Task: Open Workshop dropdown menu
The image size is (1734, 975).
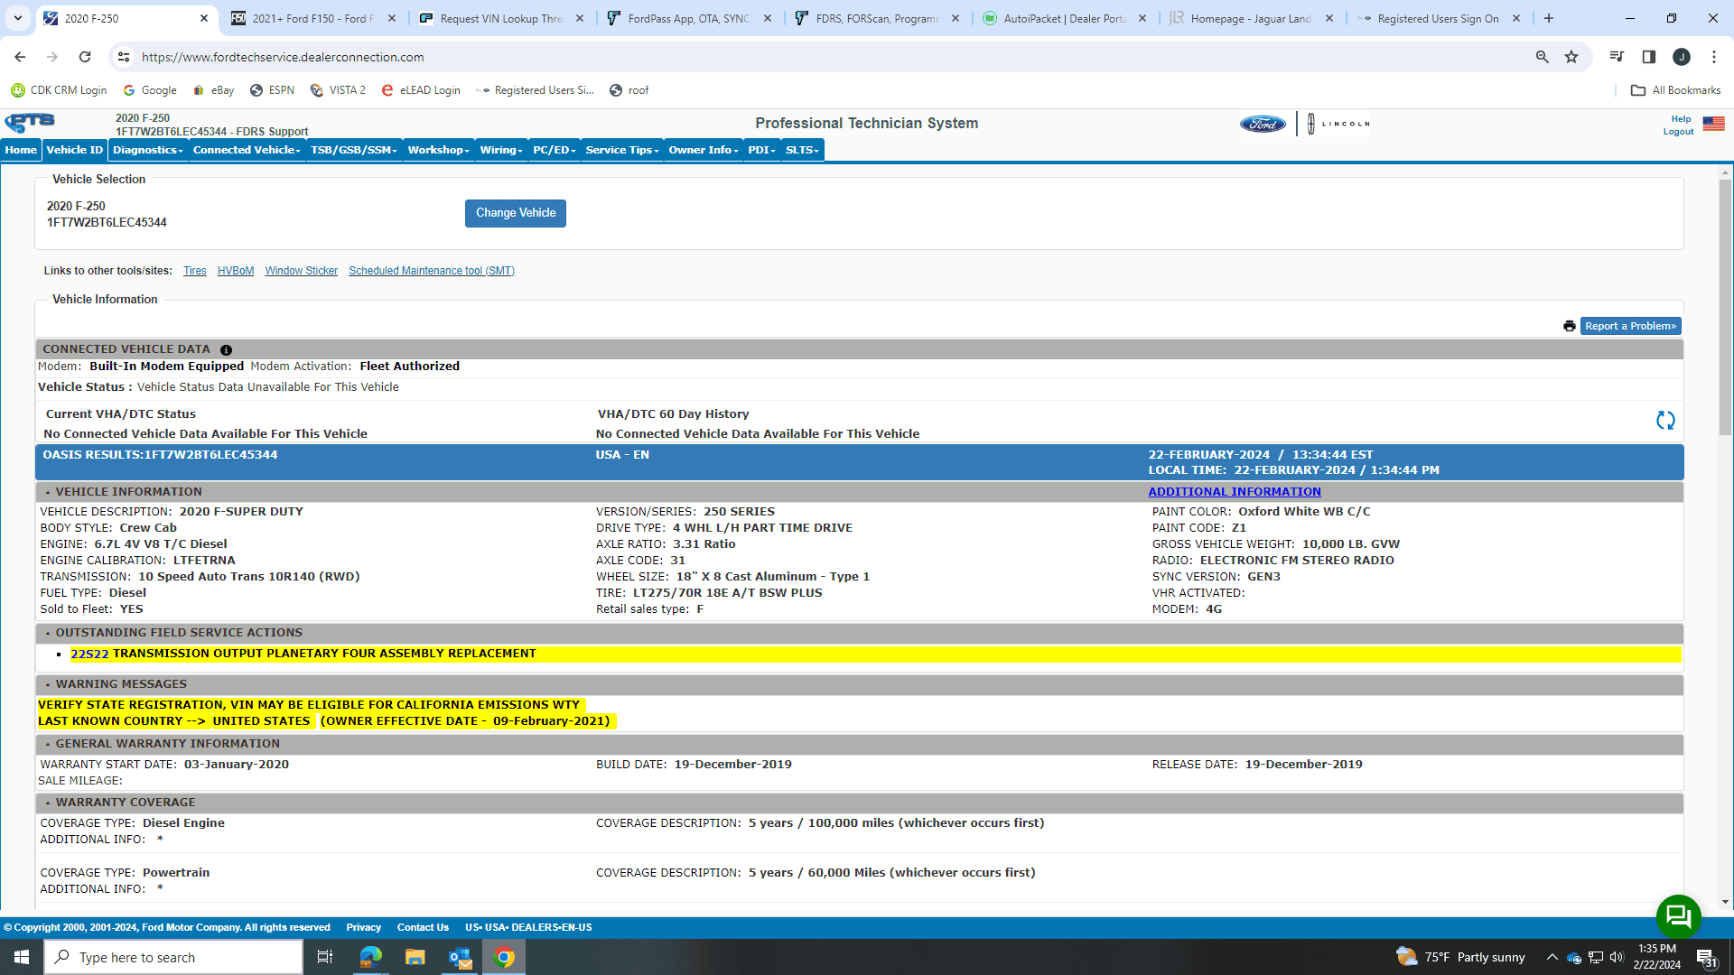Action: pos(438,150)
